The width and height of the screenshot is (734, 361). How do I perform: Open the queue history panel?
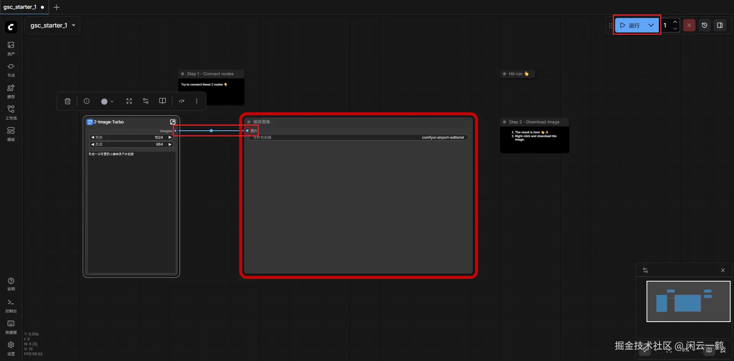(x=704, y=25)
